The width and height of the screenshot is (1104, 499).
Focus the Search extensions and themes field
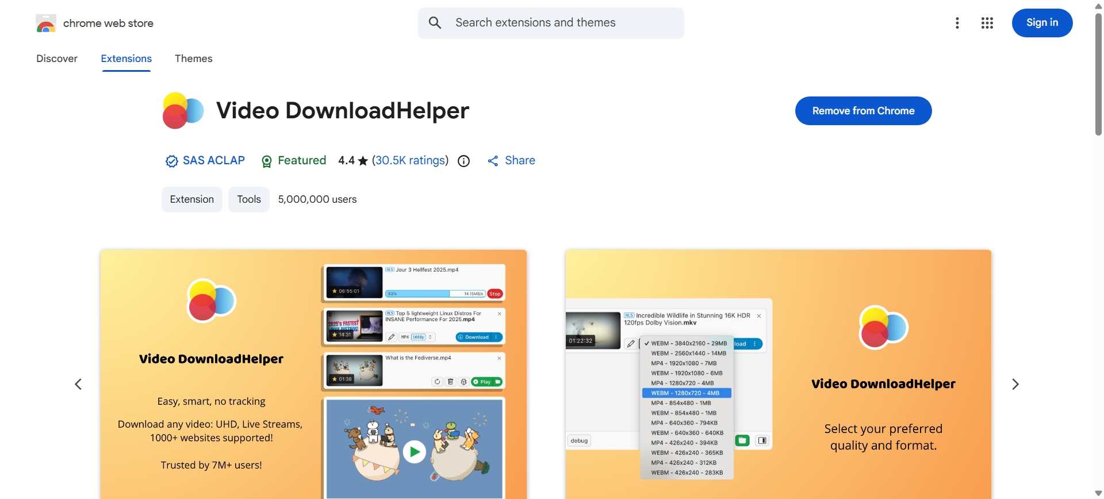[x=551, y=23]
